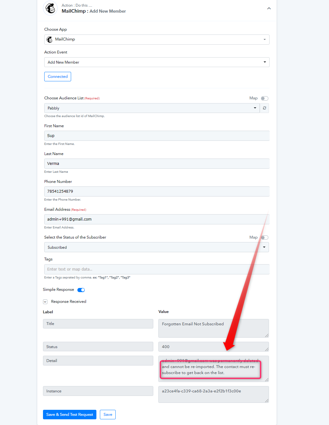Click Save & Send Test Request
Image resolution: width=329 pixels, height=425 pixels.
[x=70, y=415]
